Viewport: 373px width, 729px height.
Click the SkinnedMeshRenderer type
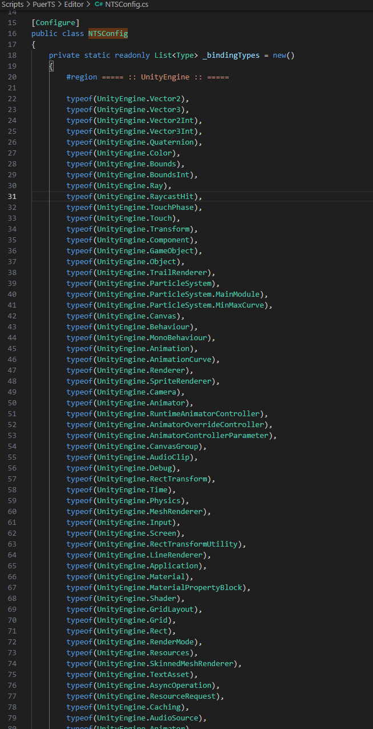pos(191,664)
